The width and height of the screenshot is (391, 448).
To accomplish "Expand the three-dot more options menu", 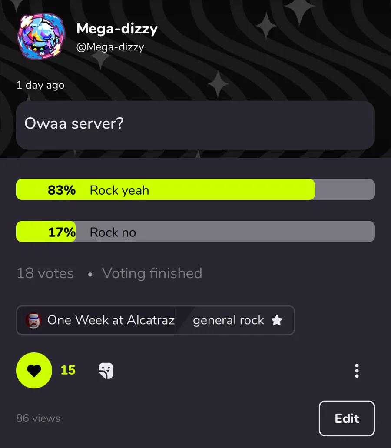I will pos(357,371).
